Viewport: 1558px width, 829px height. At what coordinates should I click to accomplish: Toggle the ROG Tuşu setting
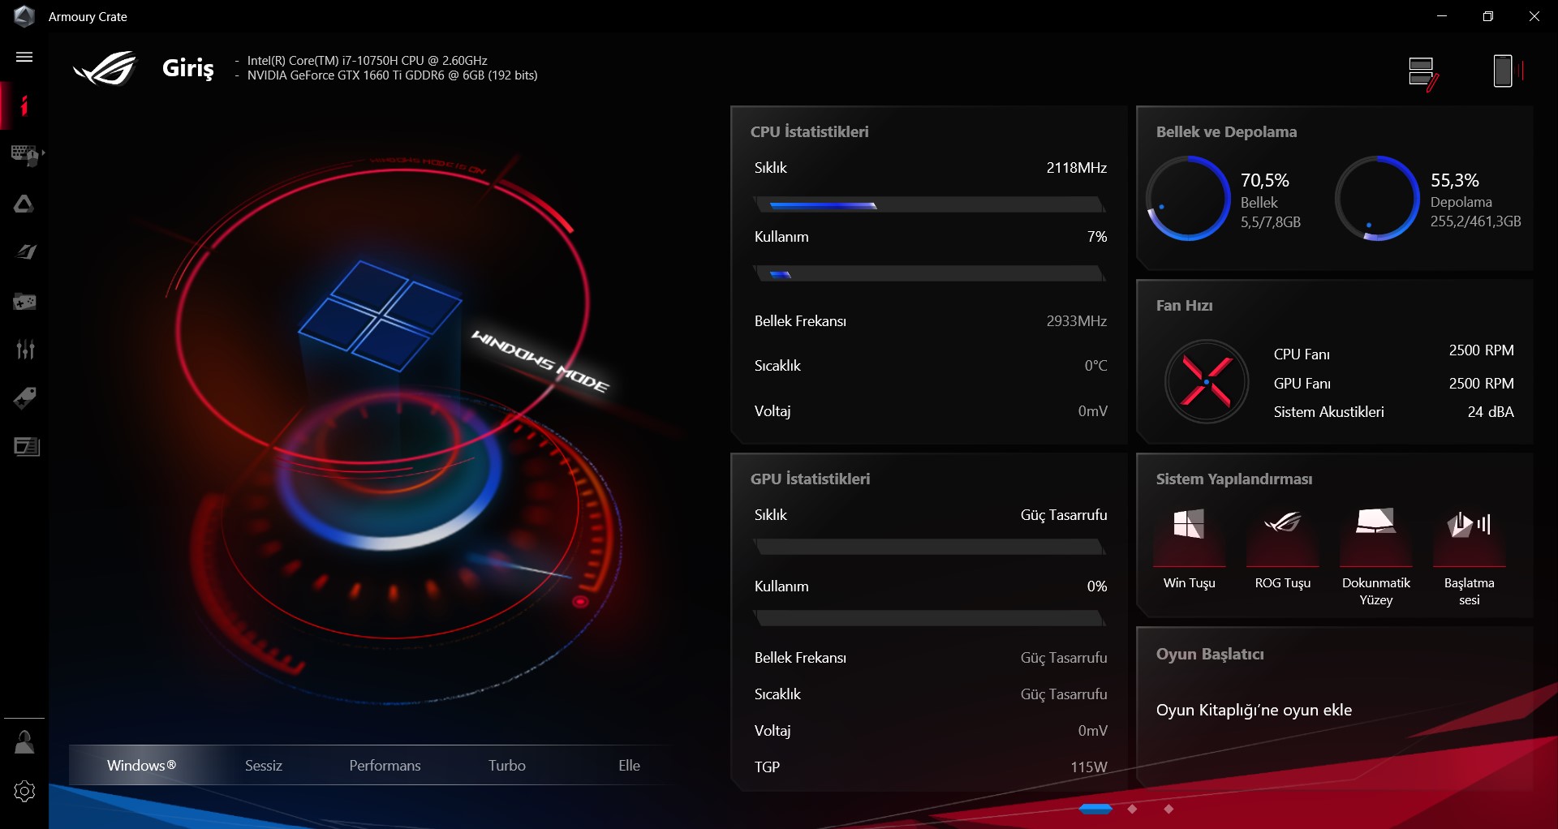click(1282, 548)
